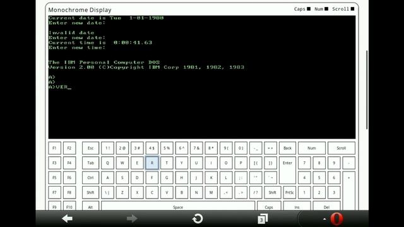The image size is (404, 227).
Task: Tap the T key
Action: 167,163
